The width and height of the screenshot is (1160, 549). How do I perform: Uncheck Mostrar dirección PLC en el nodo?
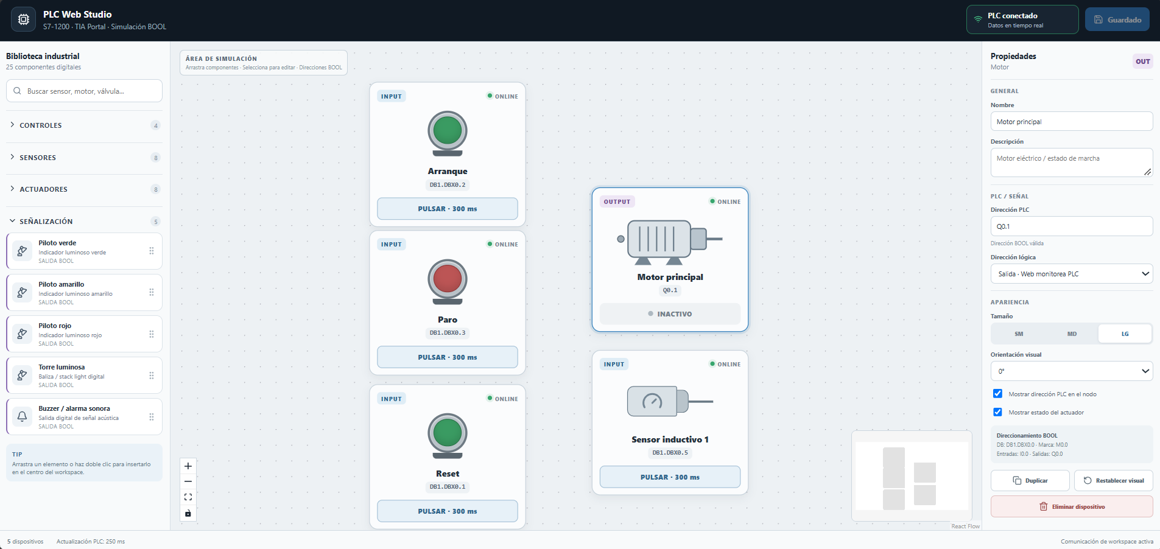pyautogui.click(x=997, y=394)
